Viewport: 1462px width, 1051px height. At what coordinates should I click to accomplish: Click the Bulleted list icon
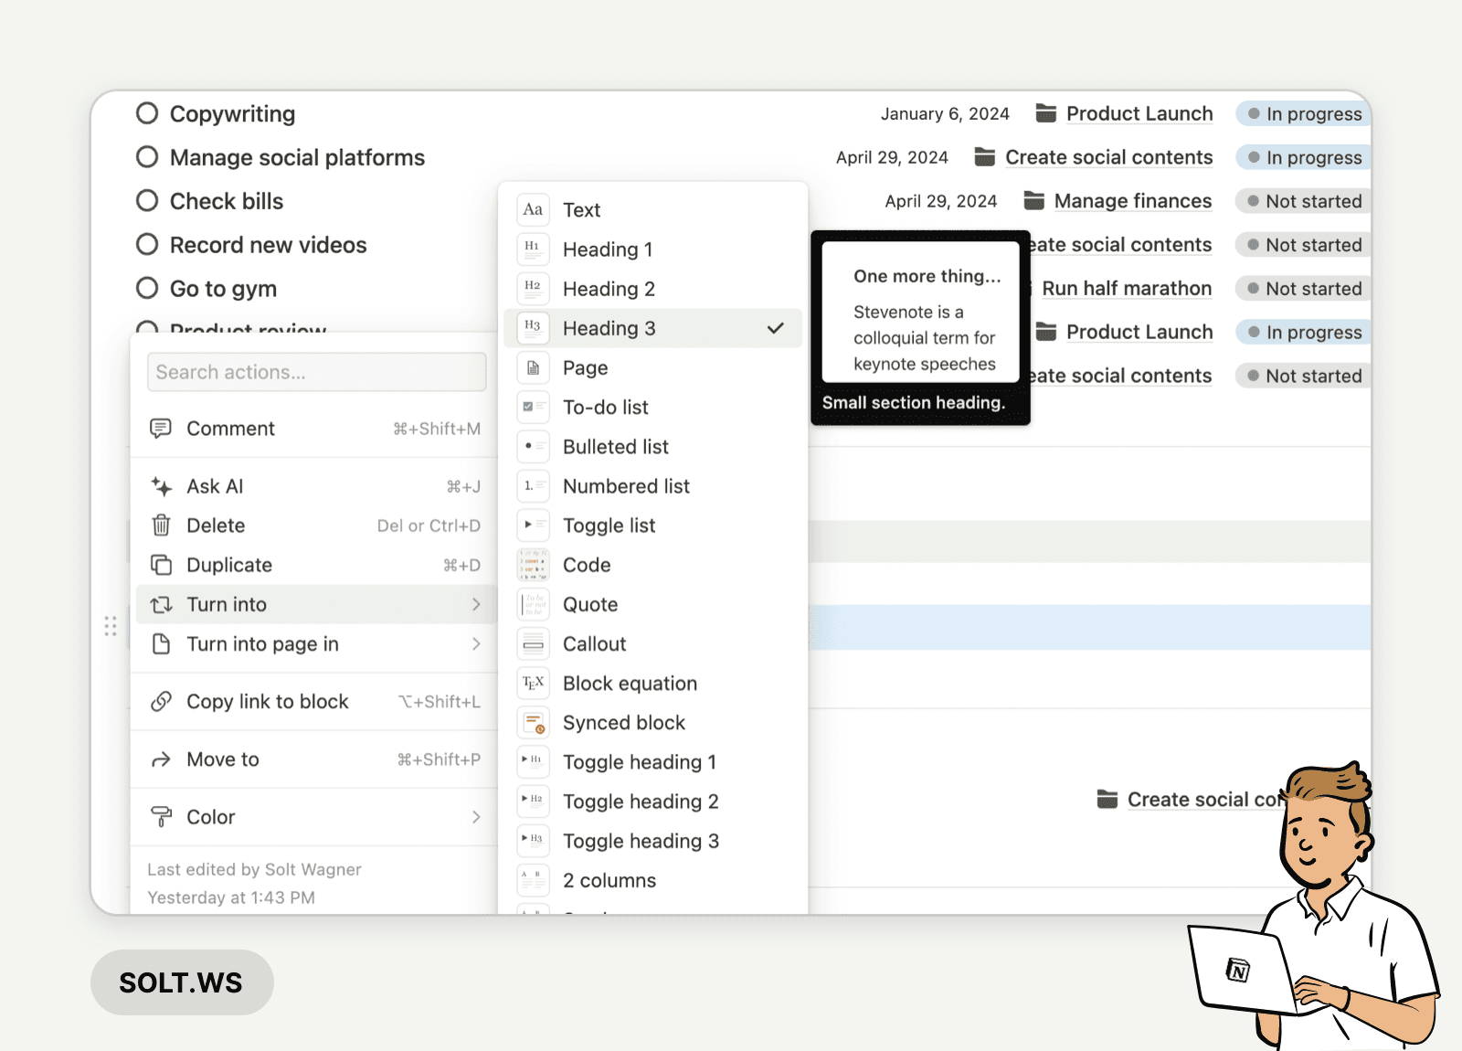coord(533,446)
